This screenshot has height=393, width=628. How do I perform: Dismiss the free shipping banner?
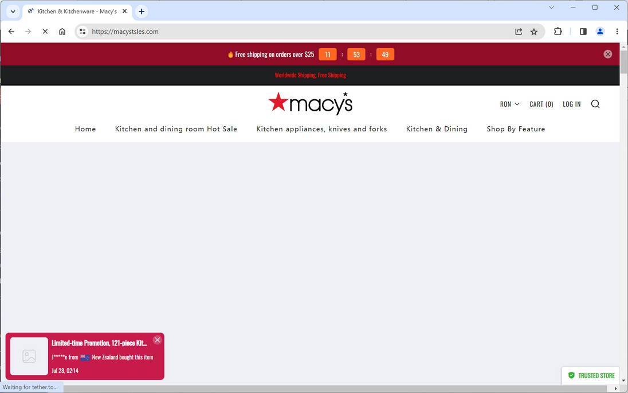tap(607, 53)
